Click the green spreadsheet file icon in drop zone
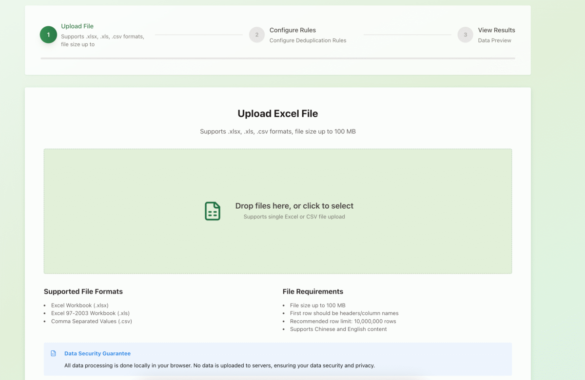 click(213, 211)
